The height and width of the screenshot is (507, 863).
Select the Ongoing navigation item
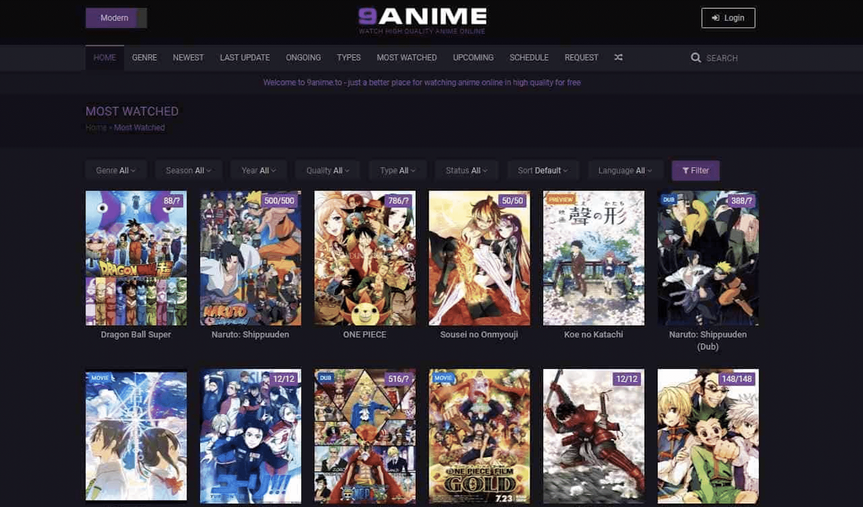303,58
